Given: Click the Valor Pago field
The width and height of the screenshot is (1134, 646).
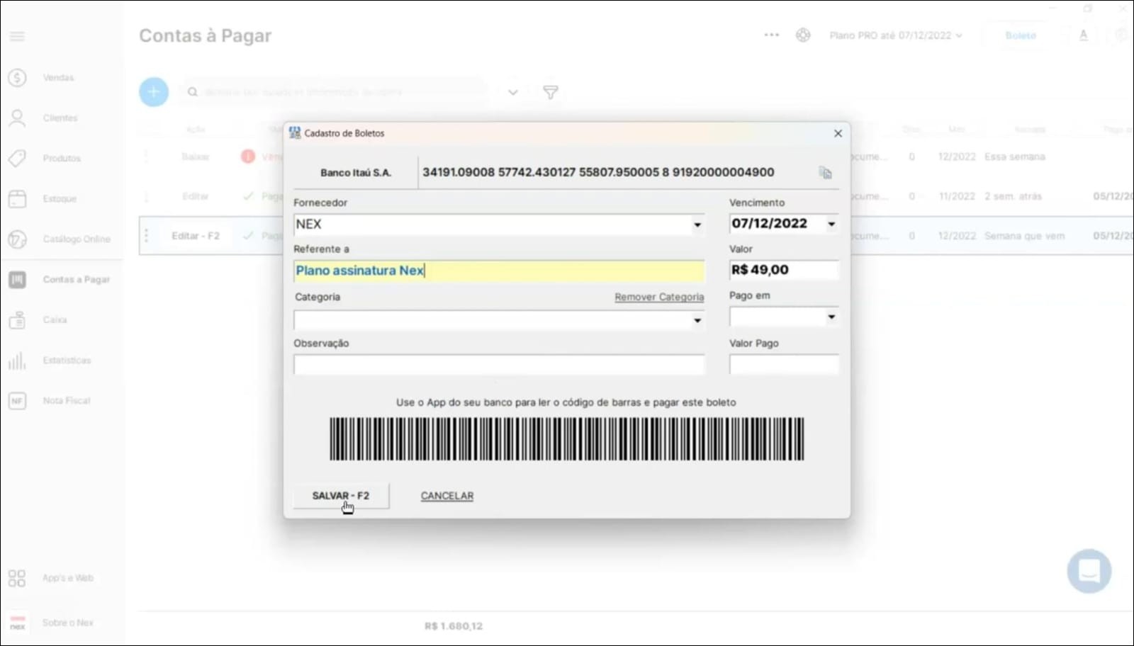Looking at the screenshot, I should coord(784,364).
